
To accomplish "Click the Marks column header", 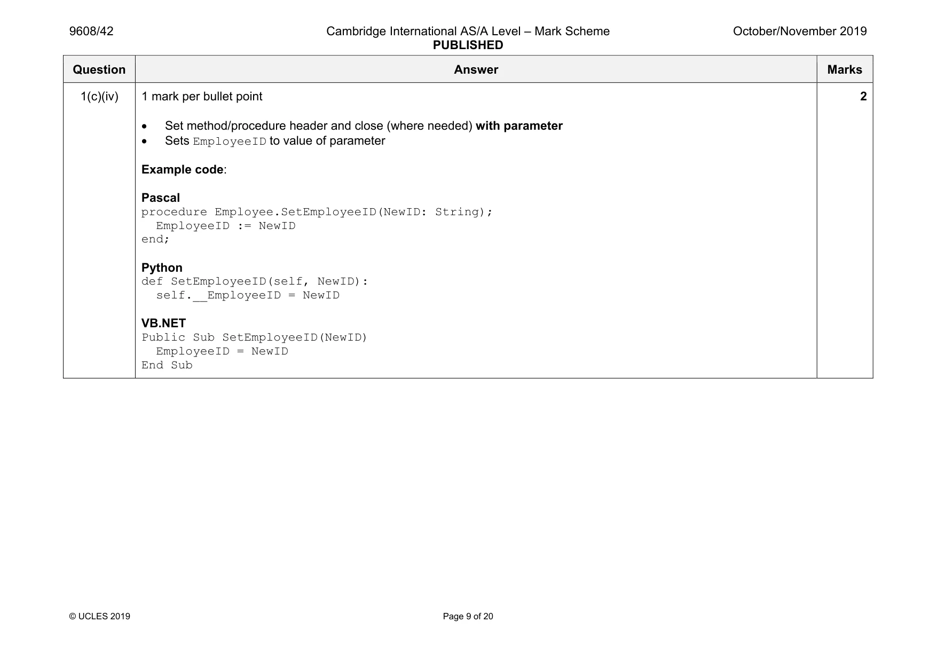I will (845, 69).
